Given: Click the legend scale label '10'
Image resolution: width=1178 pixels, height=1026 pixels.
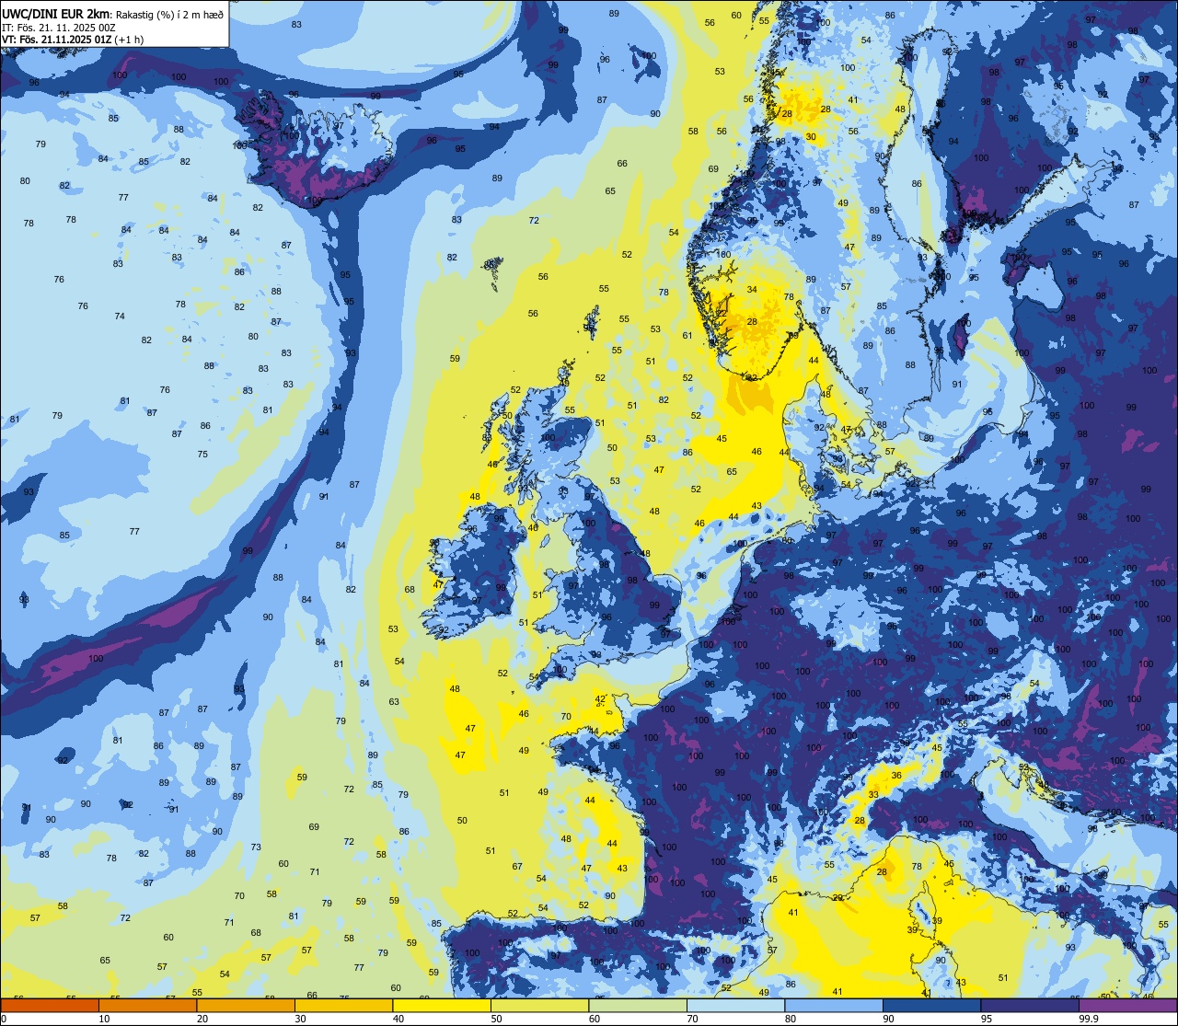Looking at the screenshot, I should pyautogui.click(x=104, y=1019).
